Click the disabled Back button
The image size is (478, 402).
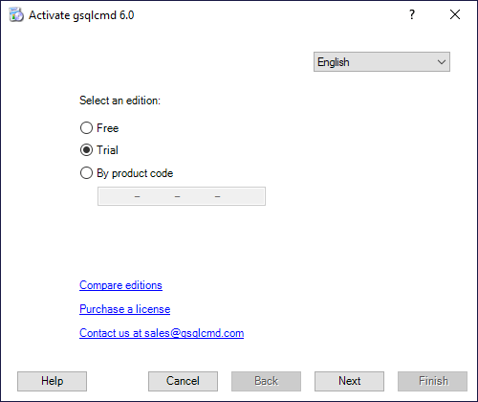point(266,381)
